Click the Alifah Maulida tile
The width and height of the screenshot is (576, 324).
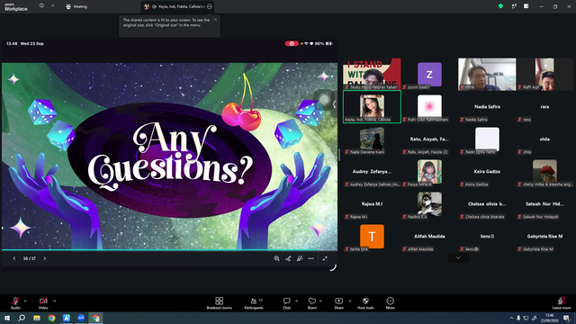click(x=429, y=236)
